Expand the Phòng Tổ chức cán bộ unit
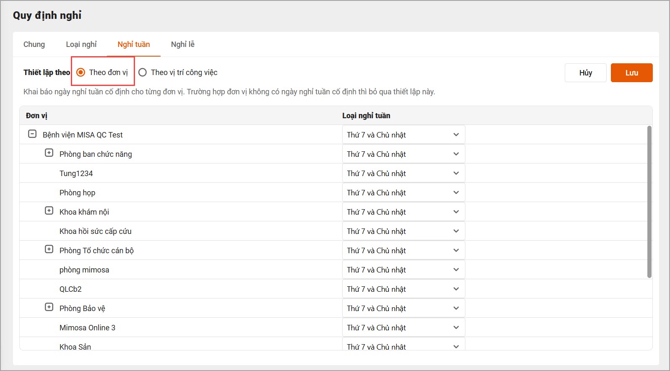The width and height of the screenshot is (670, 371). [49, 249]
